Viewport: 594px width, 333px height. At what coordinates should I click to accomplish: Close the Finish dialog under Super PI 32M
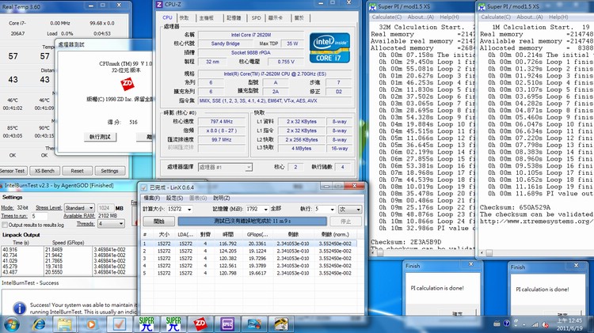(471, 264)
